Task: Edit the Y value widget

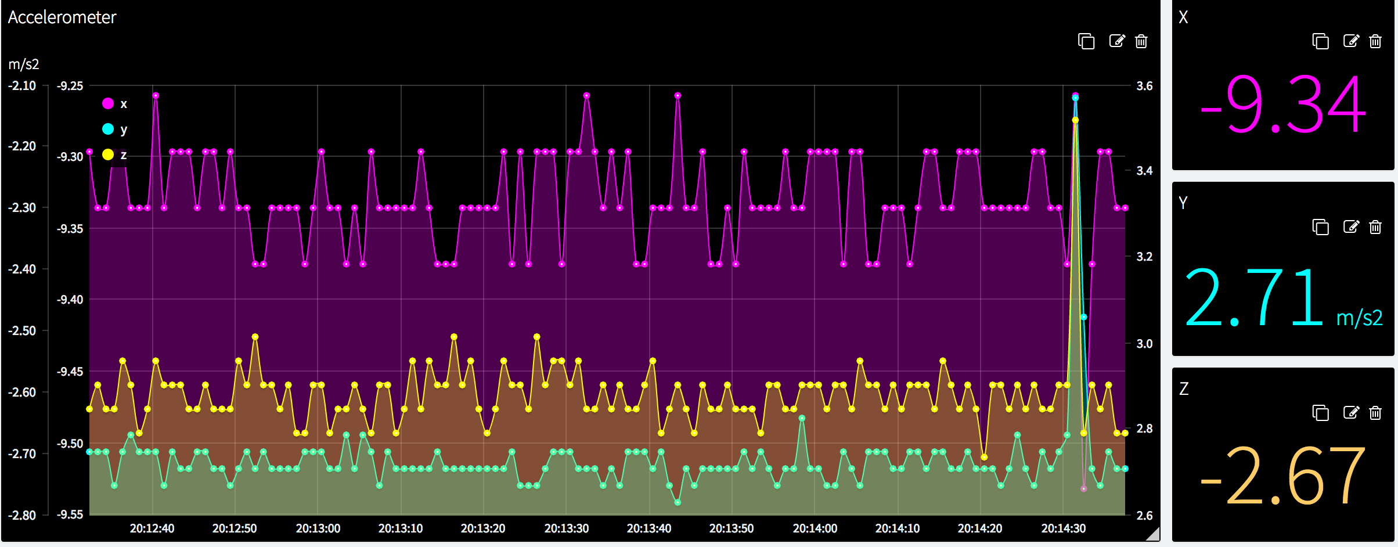Action: (x=1350, y=227)
